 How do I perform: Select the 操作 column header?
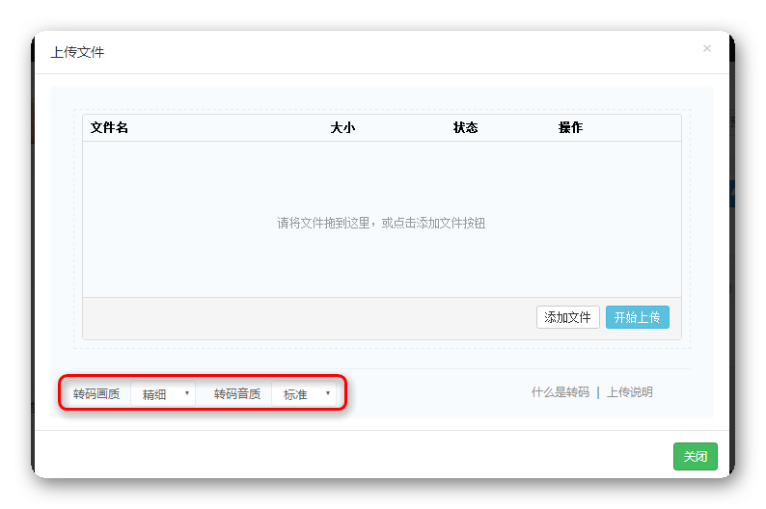570,127
